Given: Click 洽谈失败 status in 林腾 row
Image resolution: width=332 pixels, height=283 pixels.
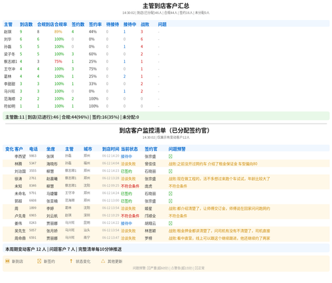Looking at the screenshot, I should 128,164.
